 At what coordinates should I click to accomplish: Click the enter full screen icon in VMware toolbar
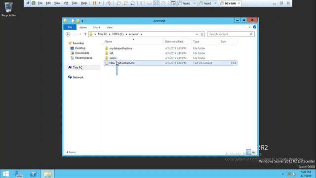157,3
